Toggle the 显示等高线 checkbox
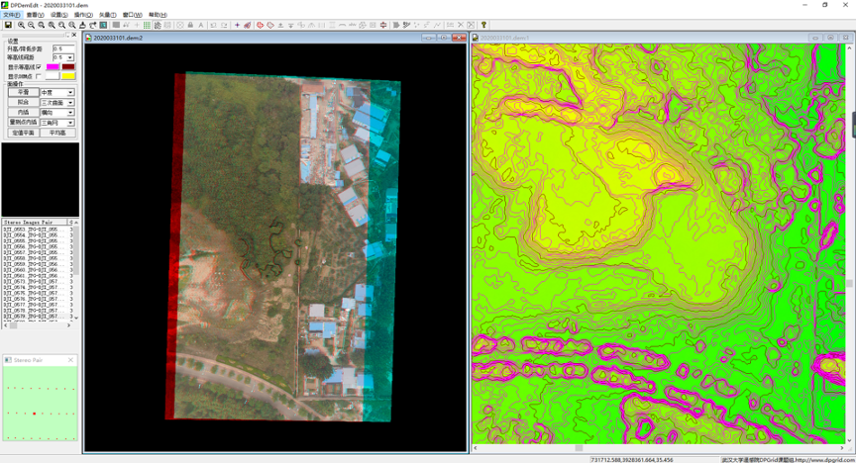 pyautogui.click(x=39, y=67)
